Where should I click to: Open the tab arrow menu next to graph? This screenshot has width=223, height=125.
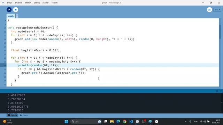[17, 16]
